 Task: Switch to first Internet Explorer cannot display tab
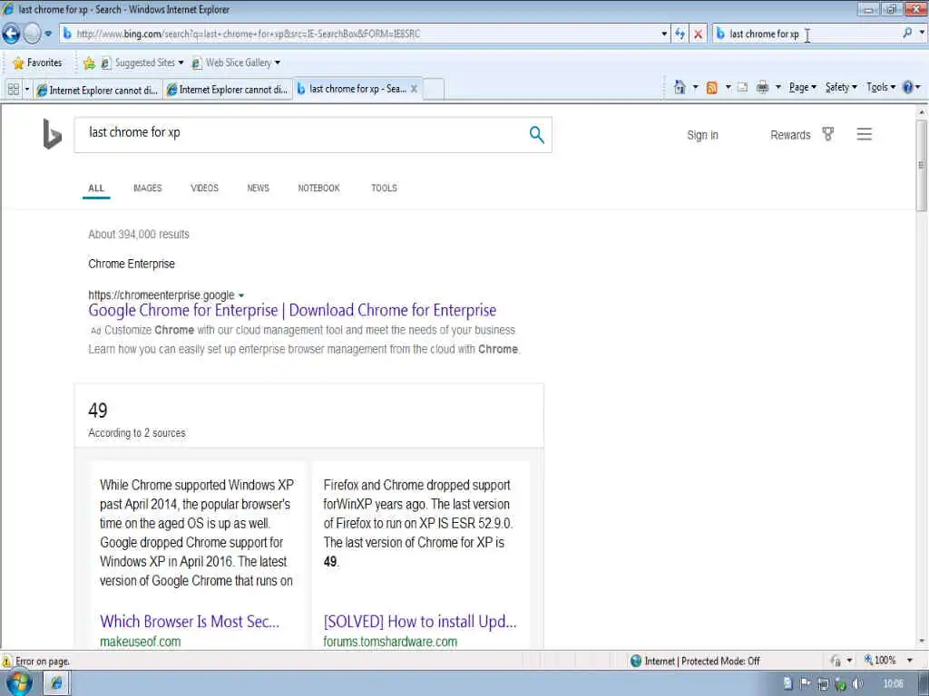97,90
